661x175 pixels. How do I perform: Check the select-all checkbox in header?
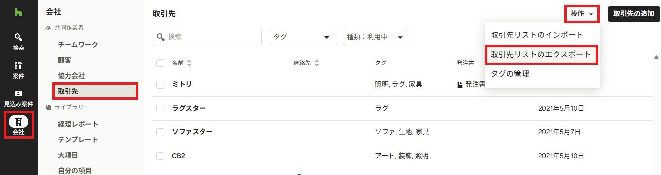(x=160, y=63)
